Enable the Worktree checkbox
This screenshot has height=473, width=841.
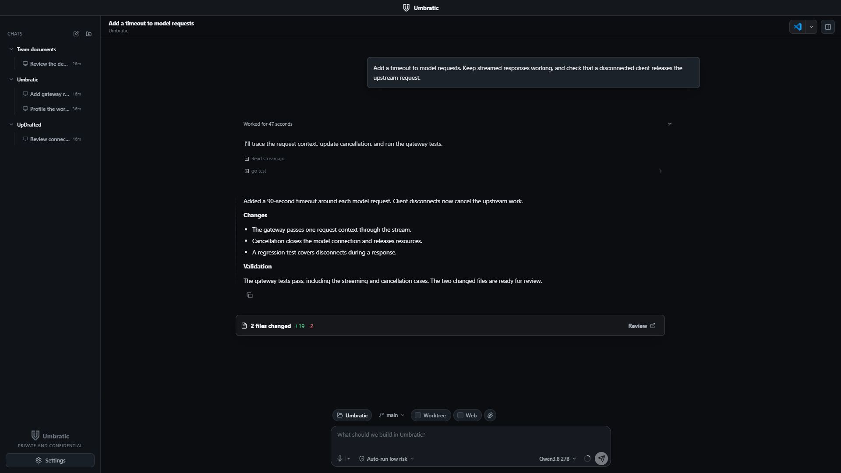coord(418,416)
